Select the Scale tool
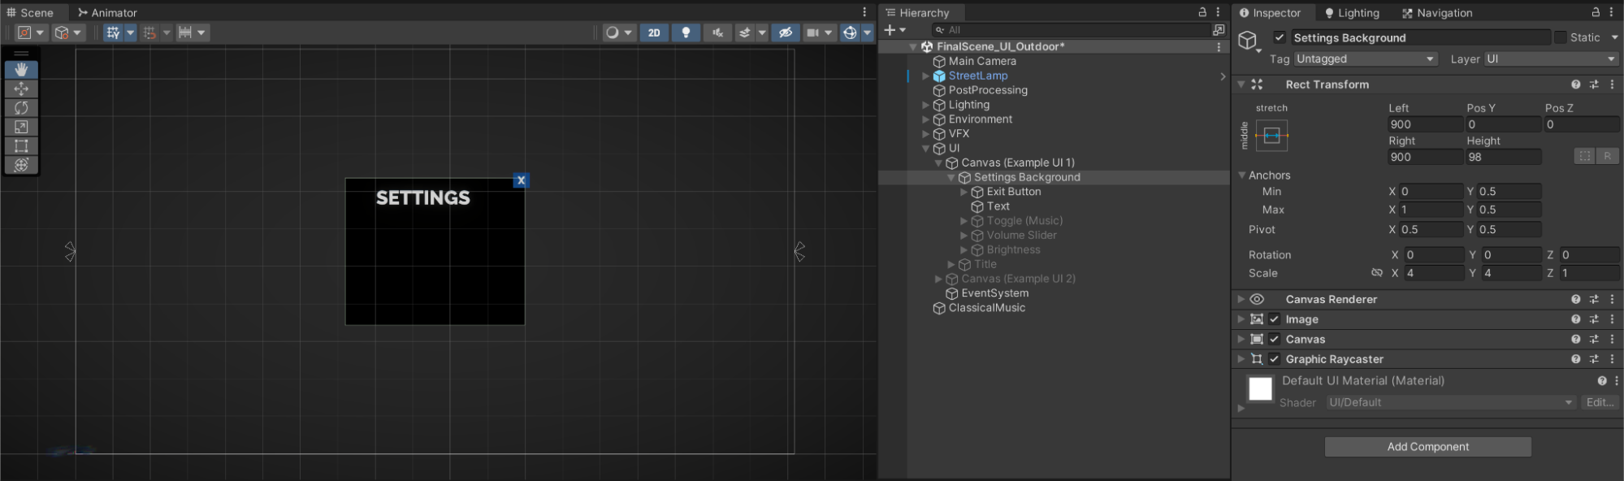 click(21, 127)
